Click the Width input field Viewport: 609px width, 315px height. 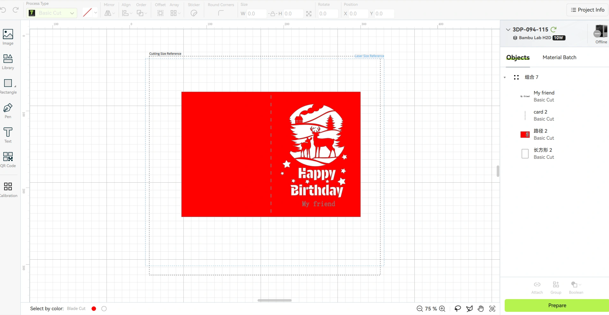point(256,14)
